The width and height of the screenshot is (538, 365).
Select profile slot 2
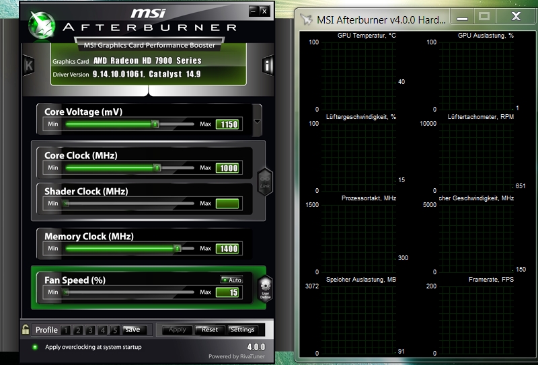tap(78, 330)
